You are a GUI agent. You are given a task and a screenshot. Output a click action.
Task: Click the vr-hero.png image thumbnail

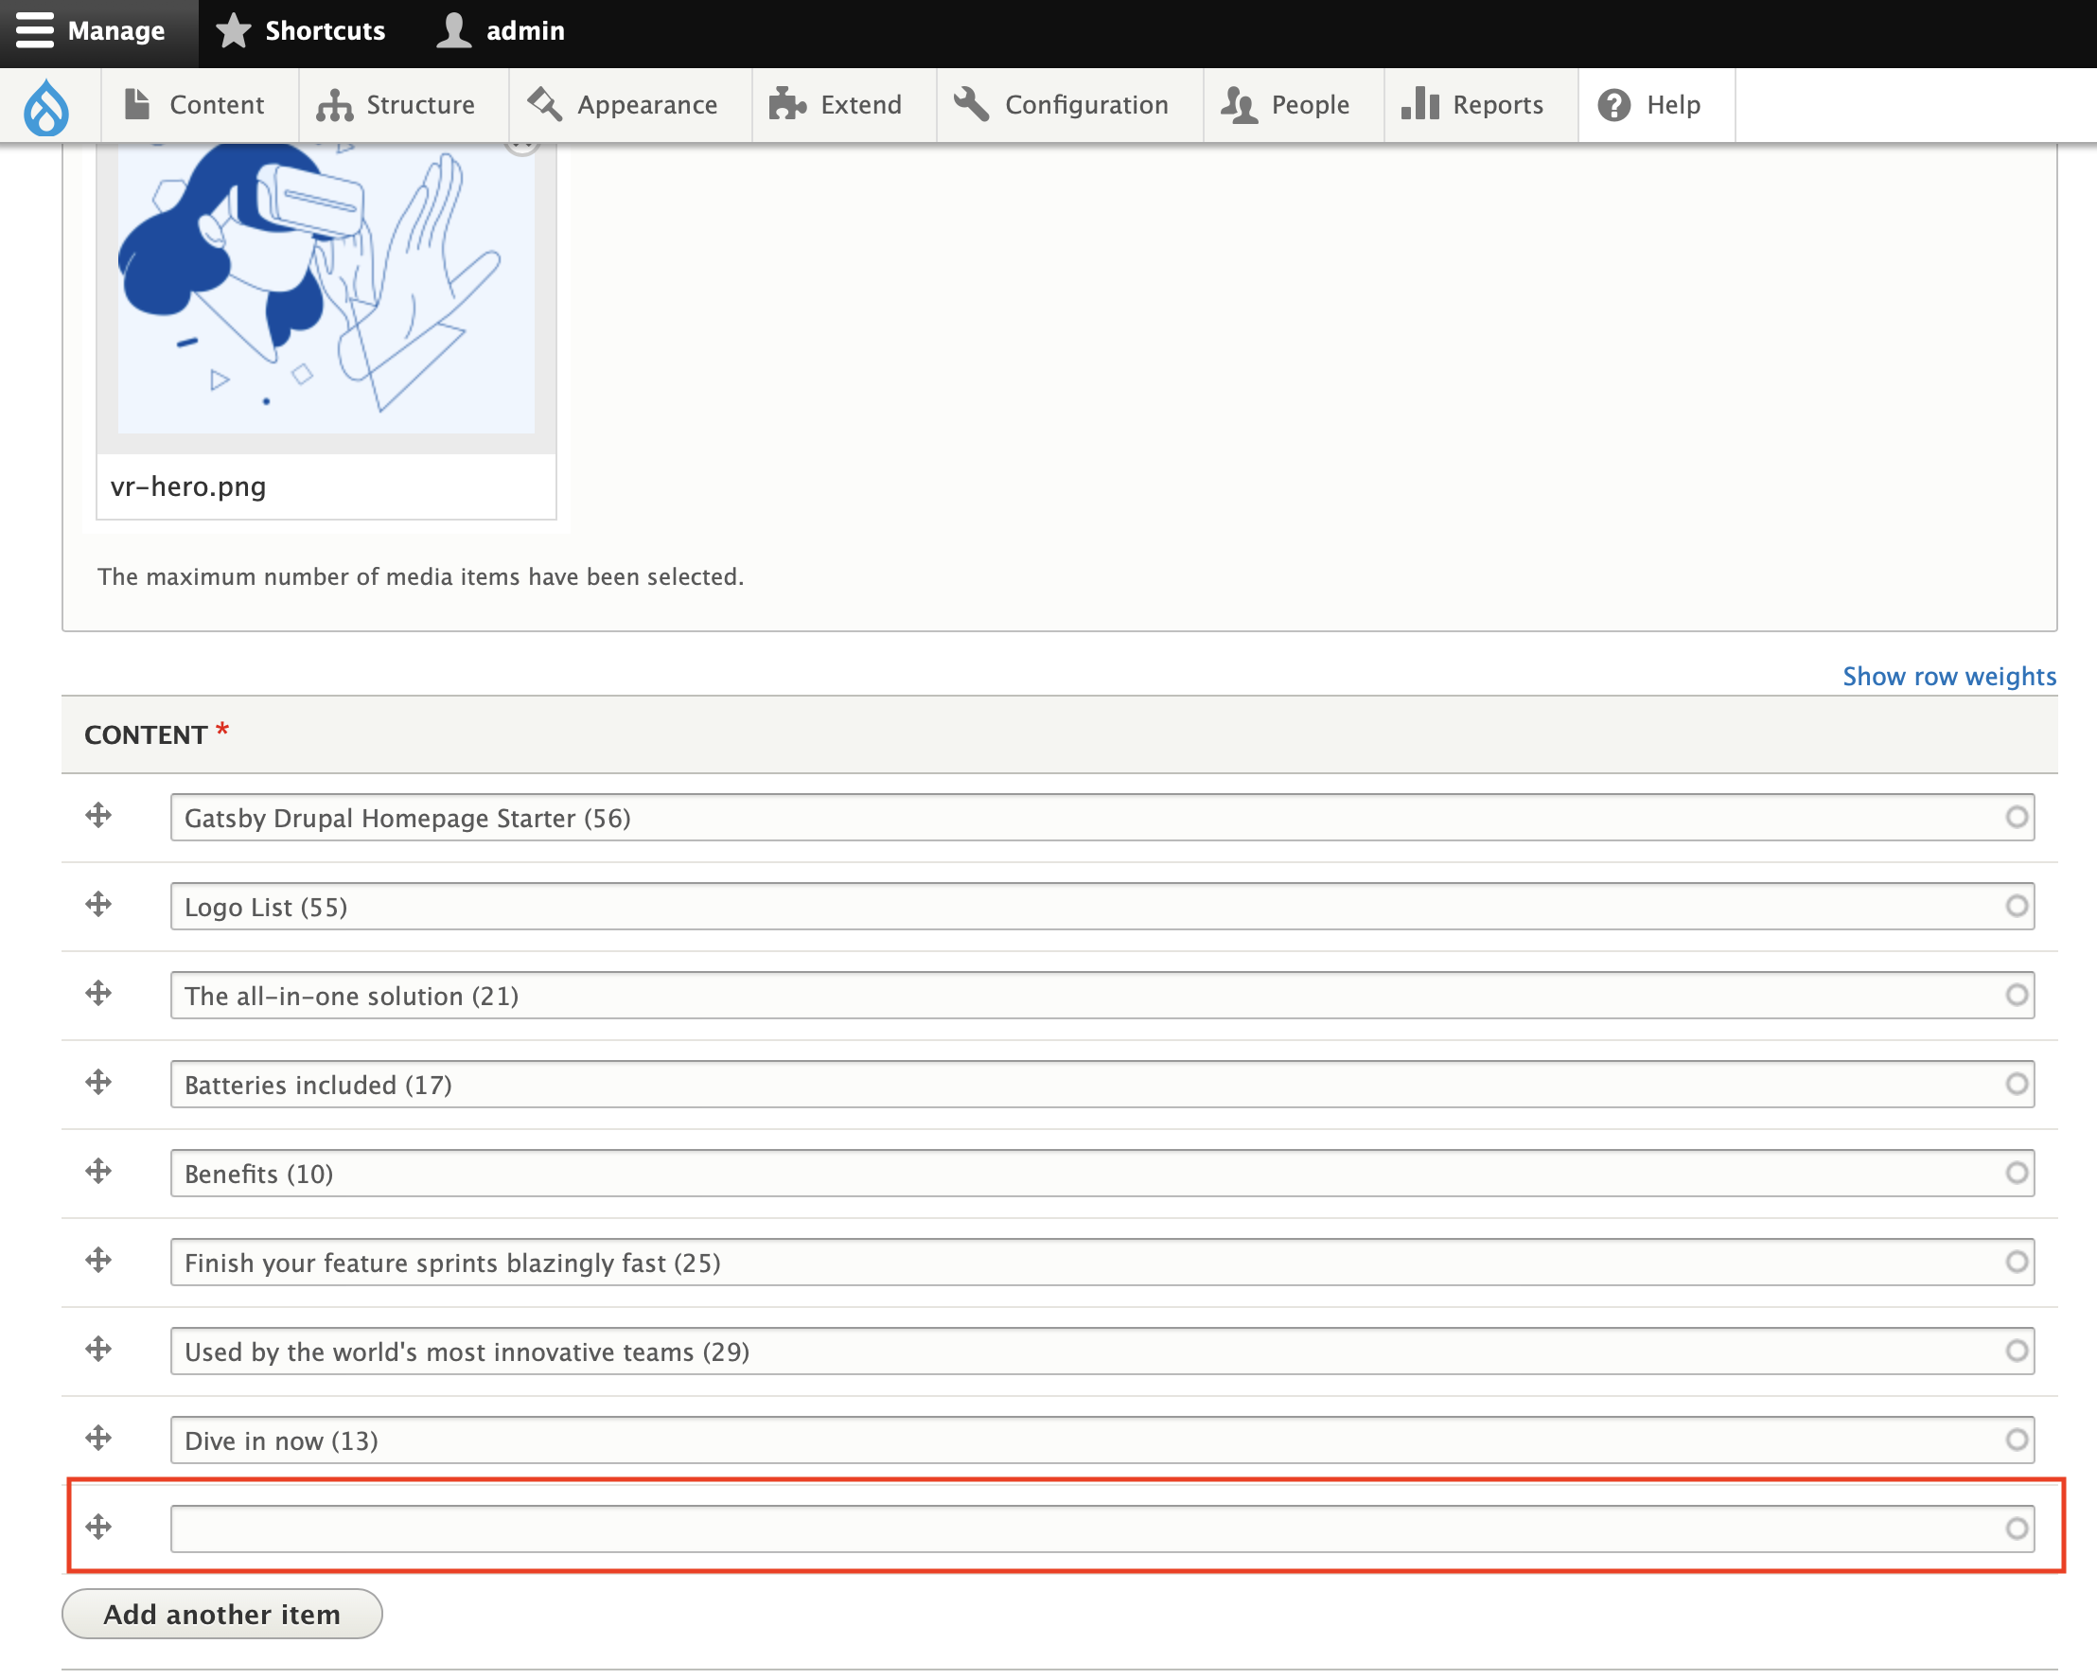326,290
